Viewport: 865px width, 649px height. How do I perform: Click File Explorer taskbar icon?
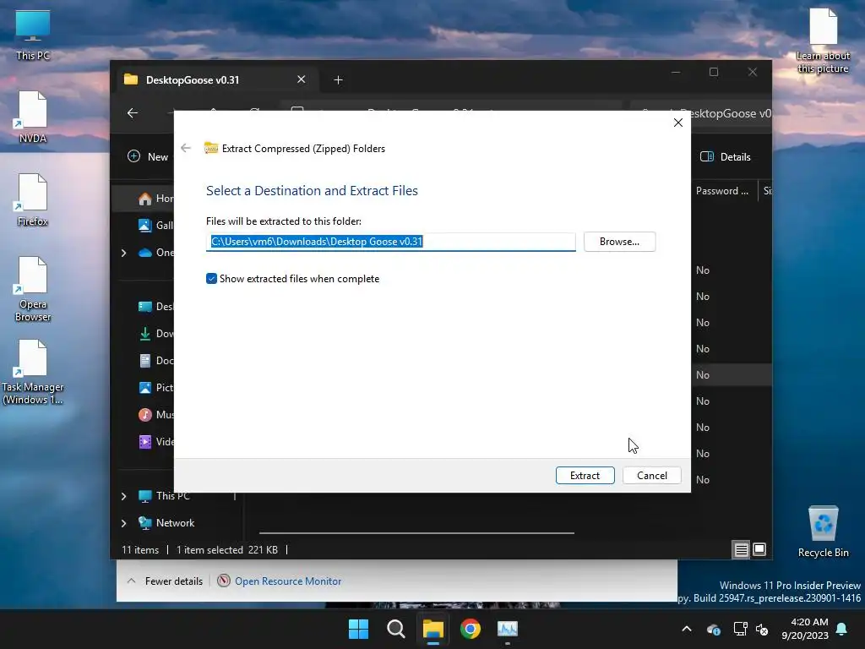click(x=433, y=629)
